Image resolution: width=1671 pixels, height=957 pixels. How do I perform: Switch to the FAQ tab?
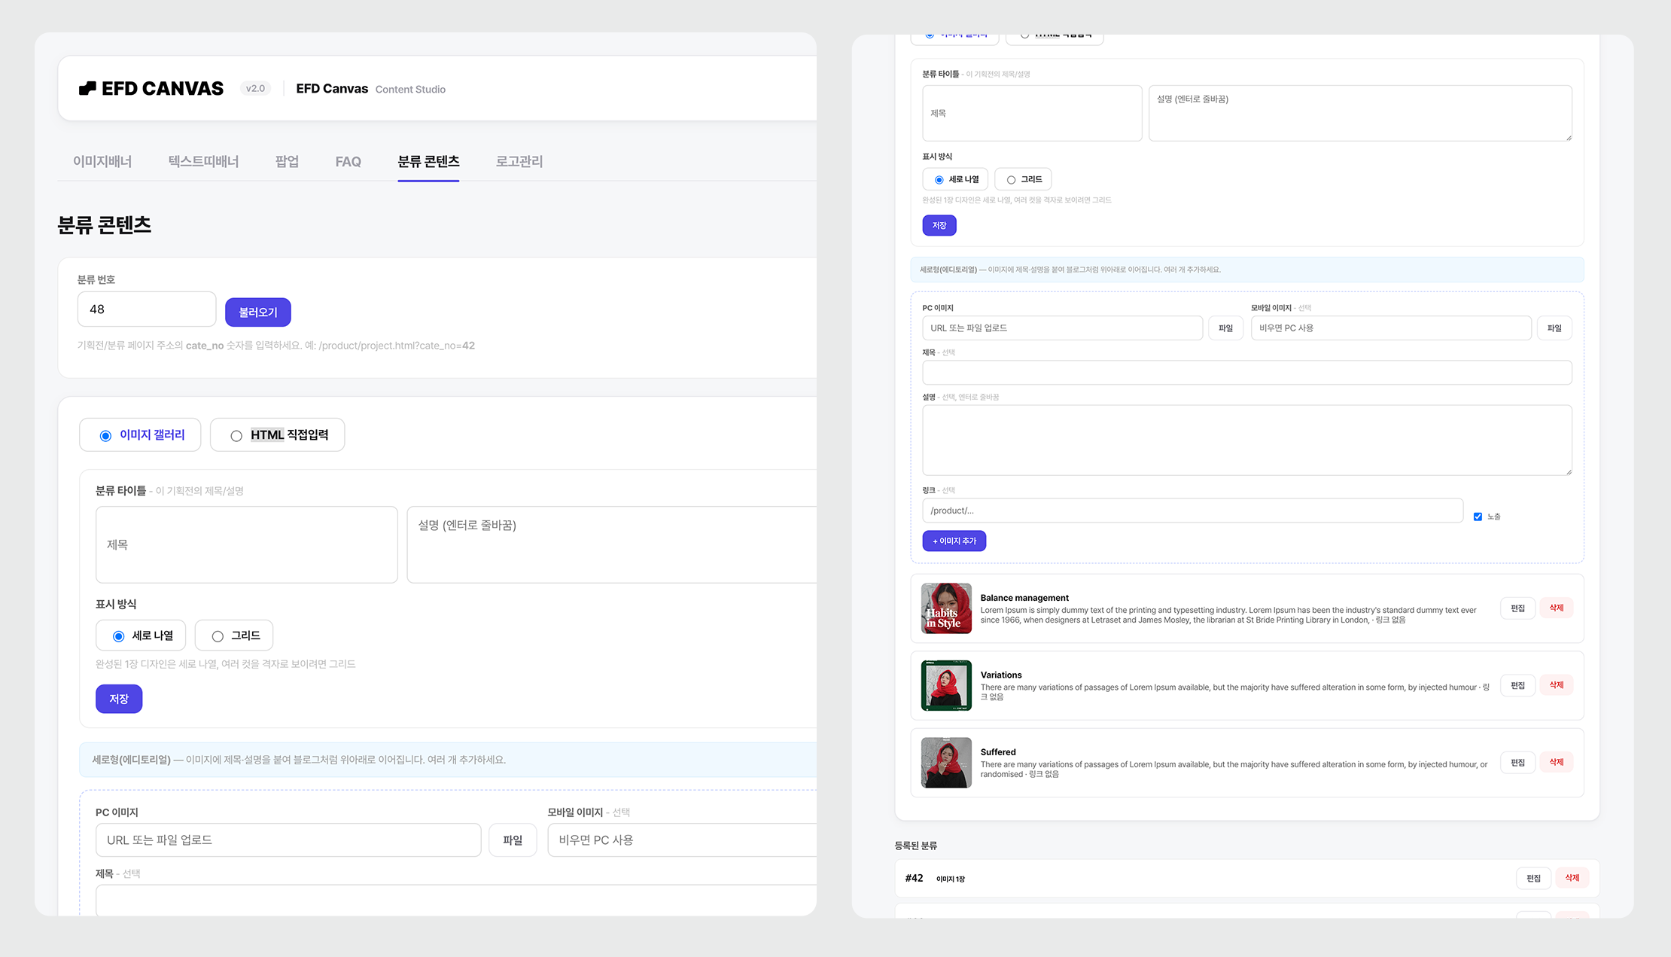348,161
